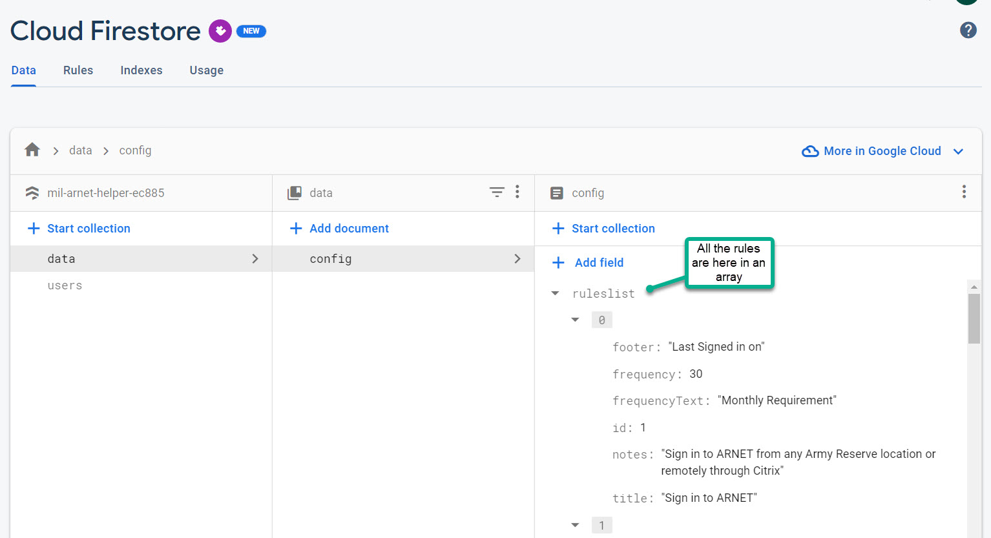This screenshot has width=991, height=538.
Task: Click the filter icon in data column
Action: click(497, 192)
